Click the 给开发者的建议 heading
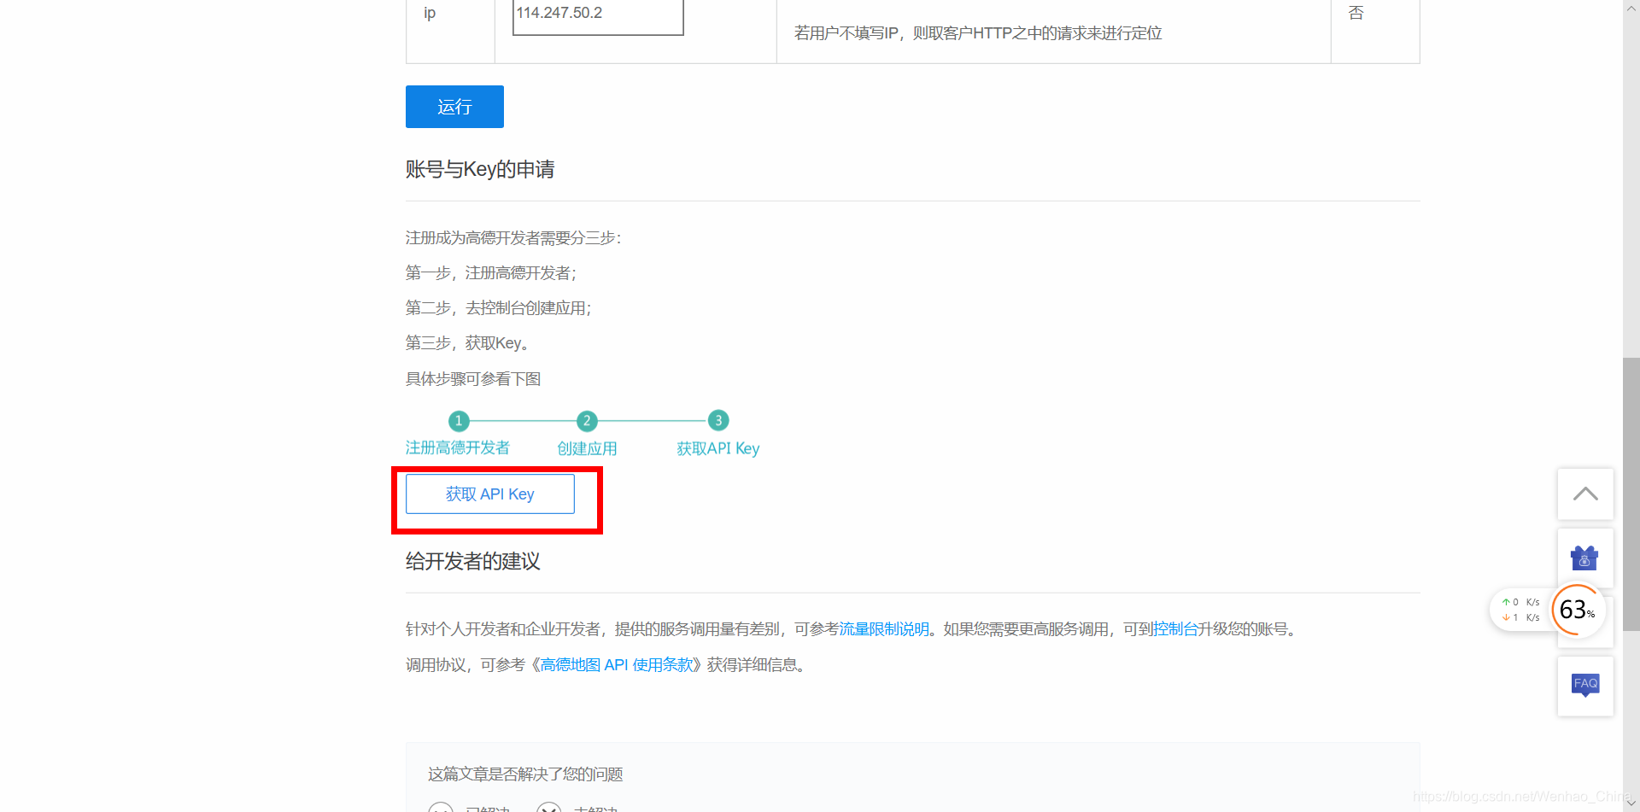This screenshot has width=1640, height=812. (x=473, y=561)
